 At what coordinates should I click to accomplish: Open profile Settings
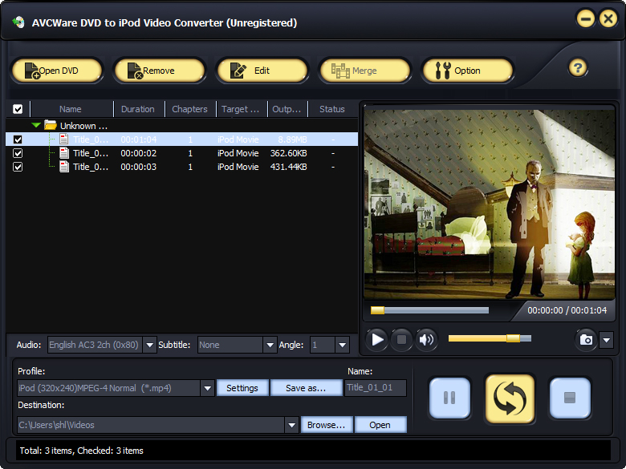click(242, 388)
